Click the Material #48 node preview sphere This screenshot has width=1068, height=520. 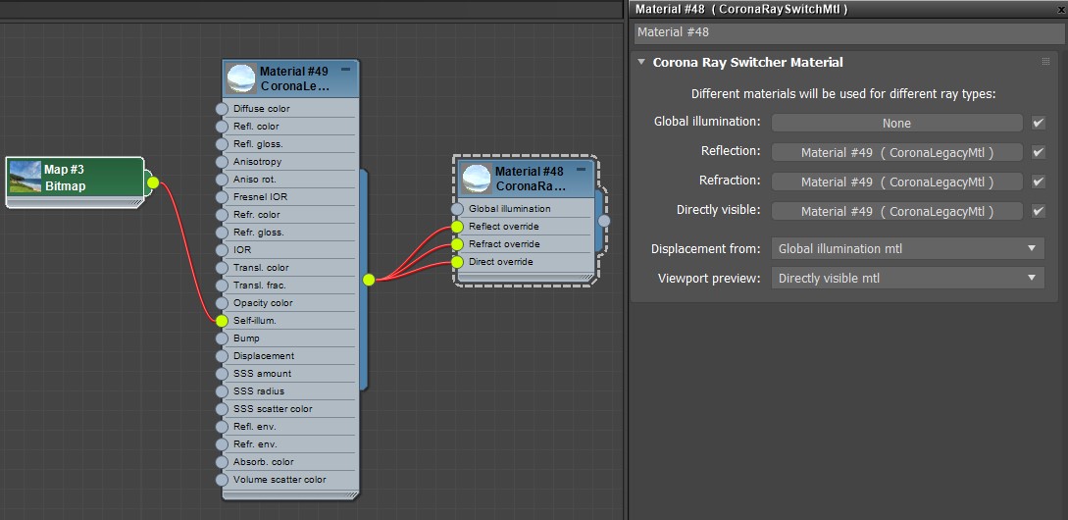pyautogui.click(x=477, y=179)
